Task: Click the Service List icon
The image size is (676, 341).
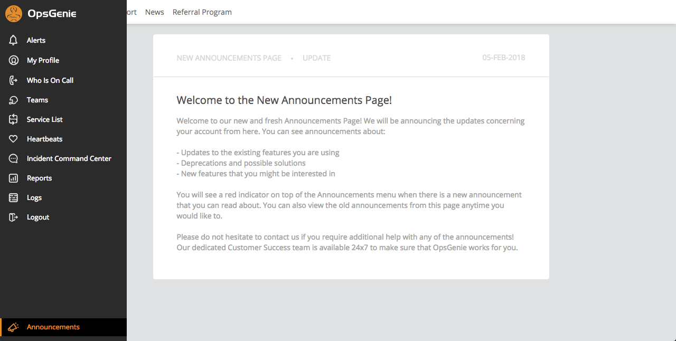Action: tap(14, 119)
